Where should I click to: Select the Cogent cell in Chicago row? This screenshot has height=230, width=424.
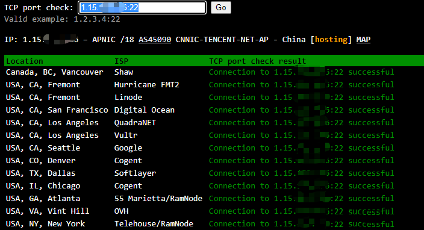click(x=128, y=186)
